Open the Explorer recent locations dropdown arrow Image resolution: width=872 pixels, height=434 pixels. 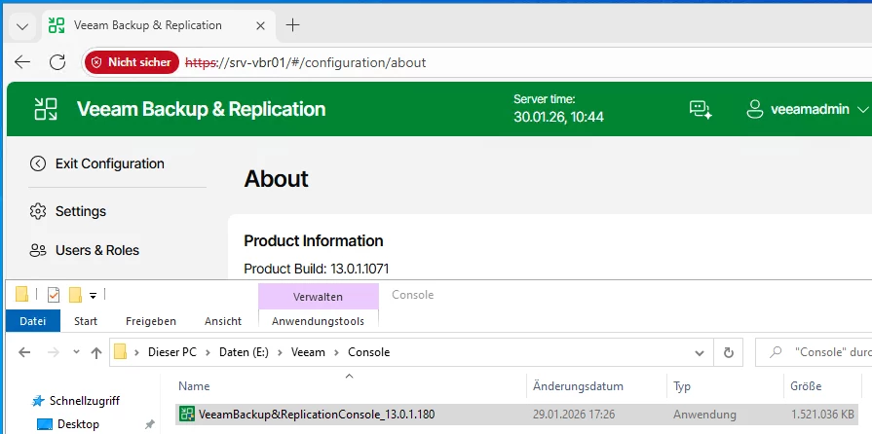pyautogui.click(x=76, y=352)
